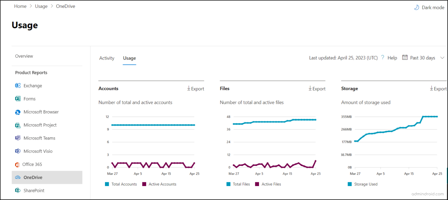Click the Microsoft Browser icon

click(x=18, y=112)
